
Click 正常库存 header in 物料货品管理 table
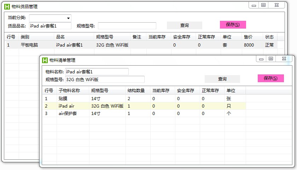click(208, 37)
